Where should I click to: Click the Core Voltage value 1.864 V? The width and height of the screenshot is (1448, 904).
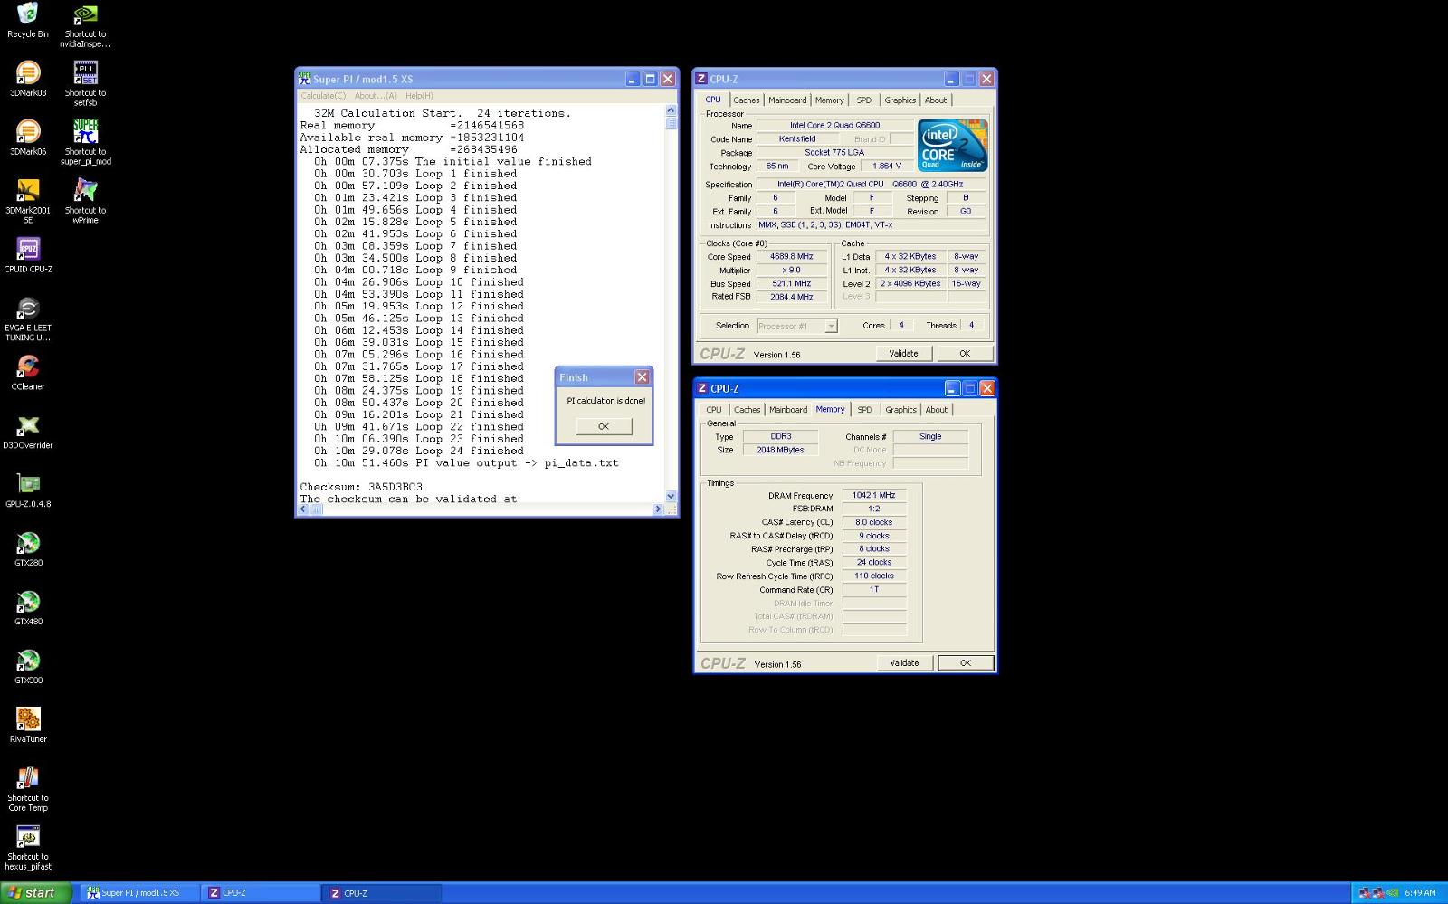886,167
